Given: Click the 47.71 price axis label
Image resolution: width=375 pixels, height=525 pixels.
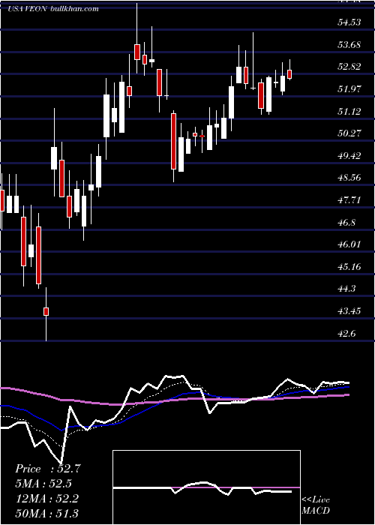Looking at the screenshot, I should tap(349, 200).
